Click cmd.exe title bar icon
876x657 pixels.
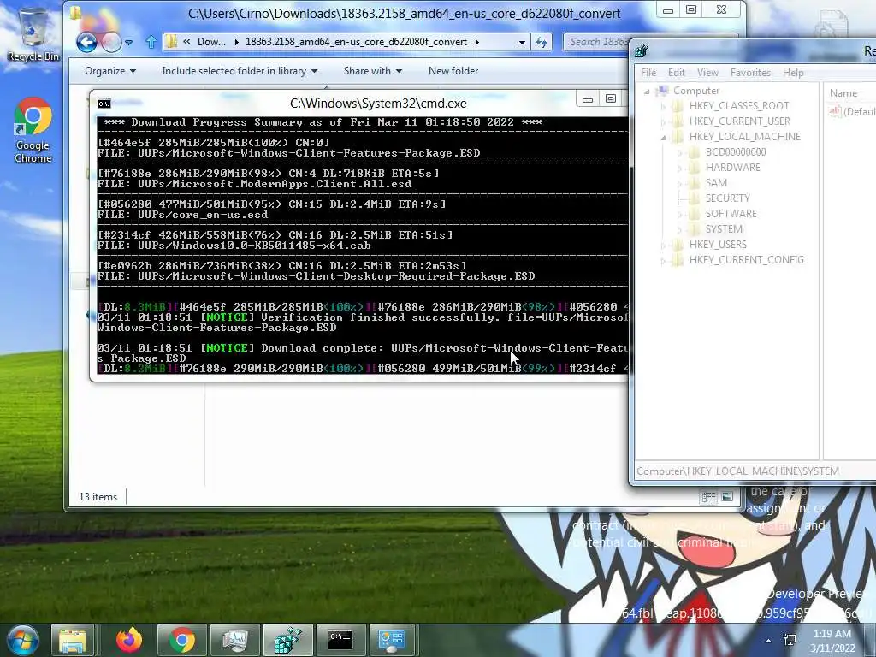(104, 104)
